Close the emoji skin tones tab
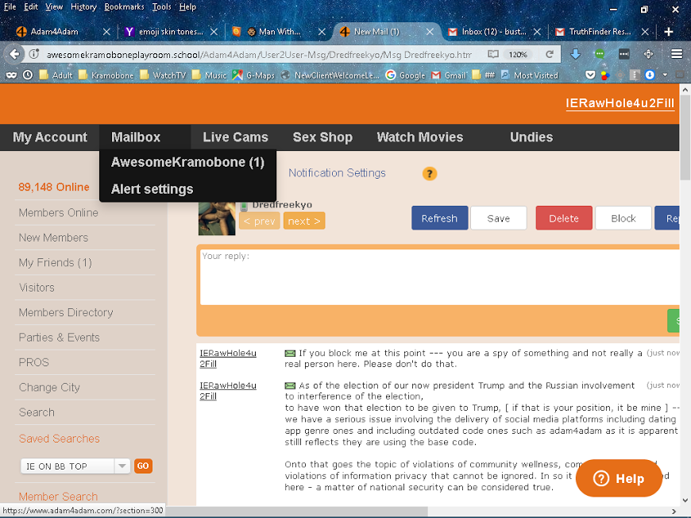The image size is (691, 518). pos(214,32)
